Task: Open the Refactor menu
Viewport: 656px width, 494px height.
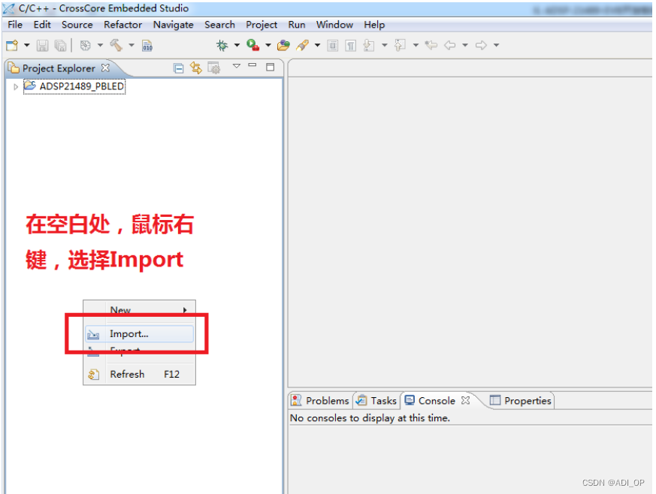Action: [123, 25]
